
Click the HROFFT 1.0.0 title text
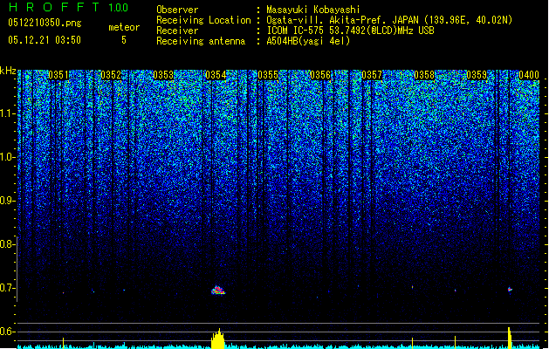point(68,7)
